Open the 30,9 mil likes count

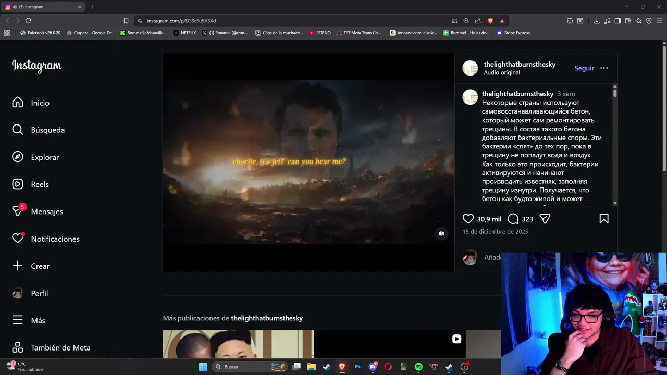(x=489, y=219)
